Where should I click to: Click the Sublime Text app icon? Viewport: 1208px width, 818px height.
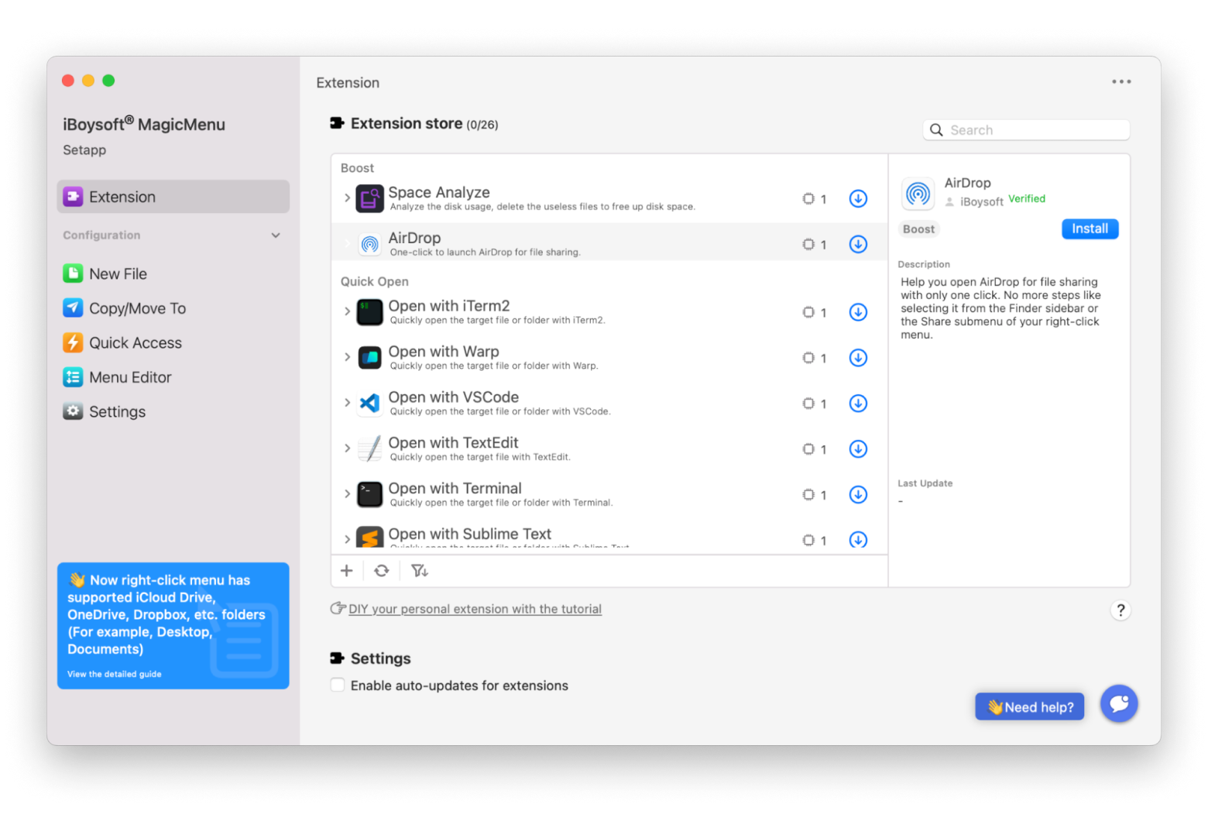369,537
